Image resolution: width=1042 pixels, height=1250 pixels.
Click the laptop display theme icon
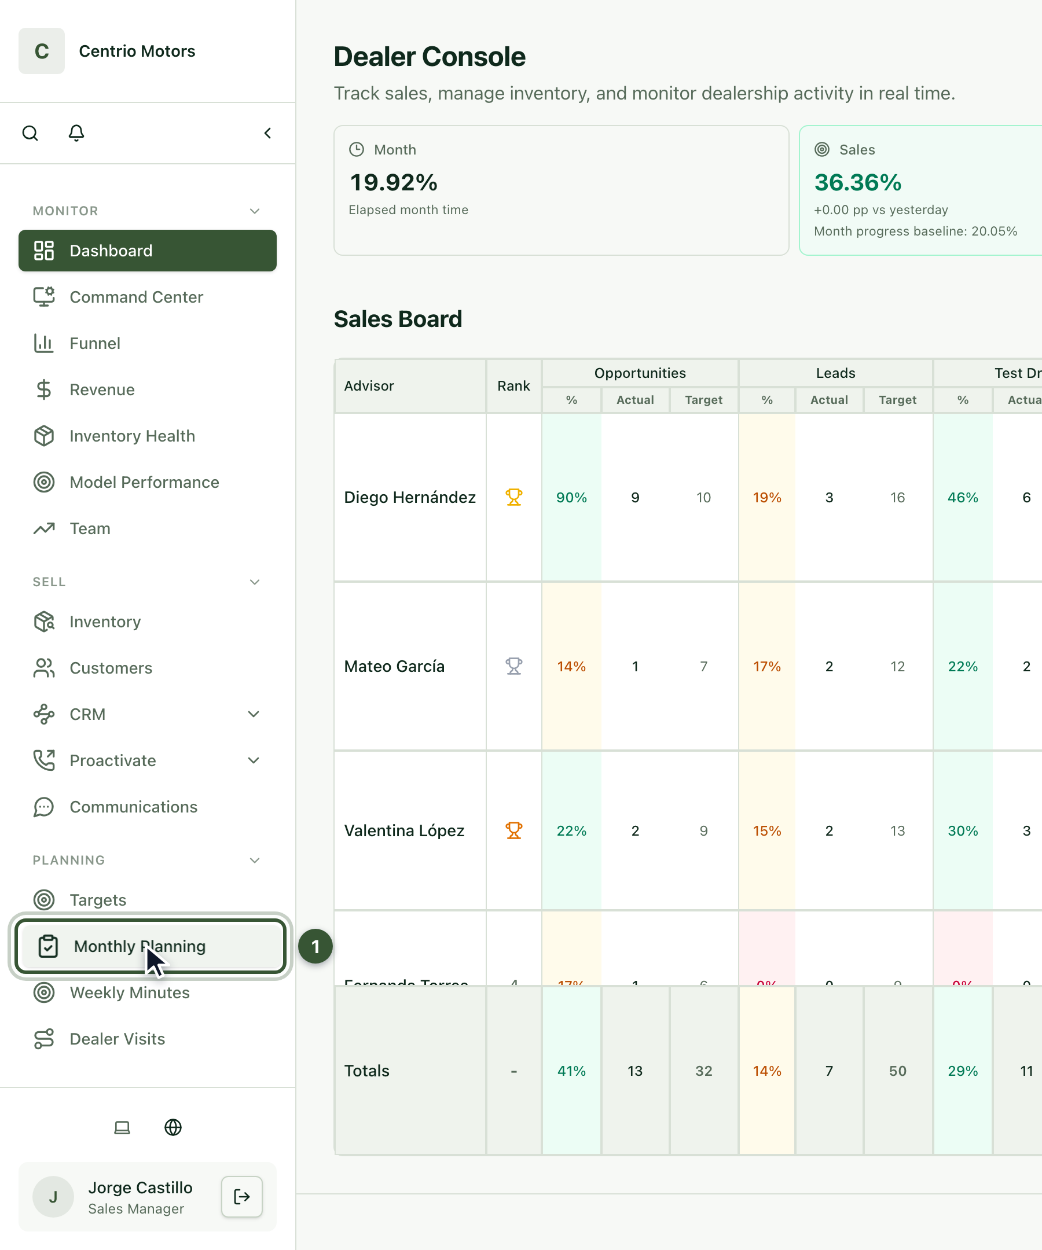122,1127
